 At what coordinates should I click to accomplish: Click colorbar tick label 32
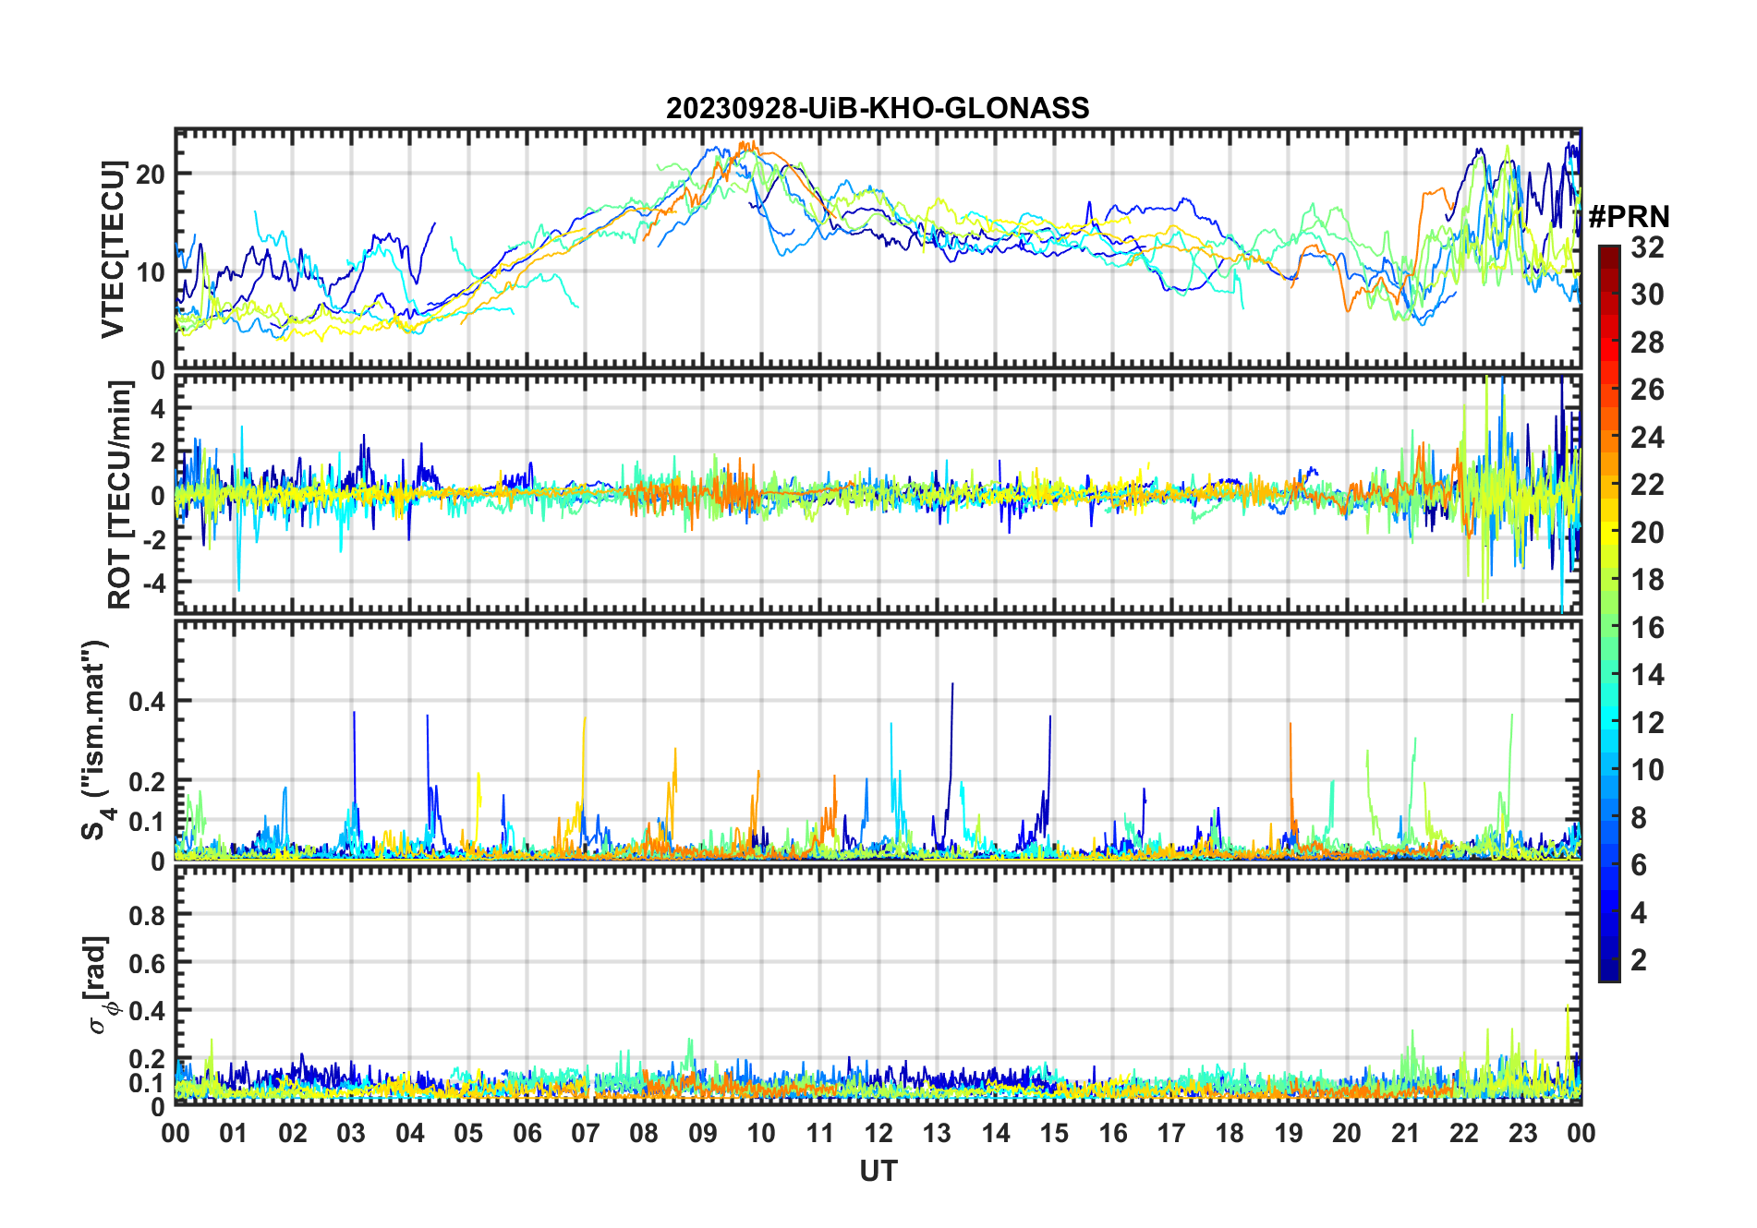(x=1647, y=247)
